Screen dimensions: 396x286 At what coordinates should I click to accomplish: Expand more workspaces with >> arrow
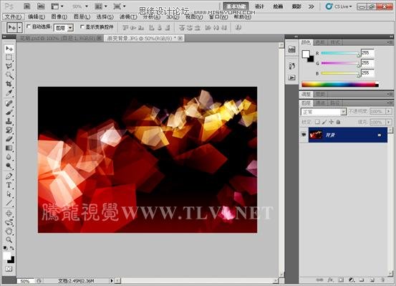tap(312, 6)
